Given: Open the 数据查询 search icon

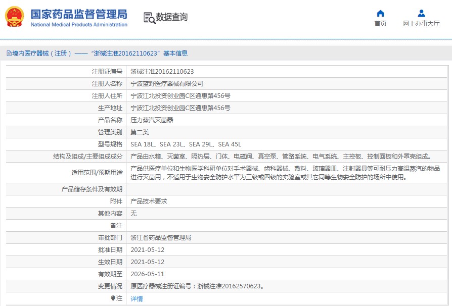Looking at the screenshot, I should coord(149,18).
